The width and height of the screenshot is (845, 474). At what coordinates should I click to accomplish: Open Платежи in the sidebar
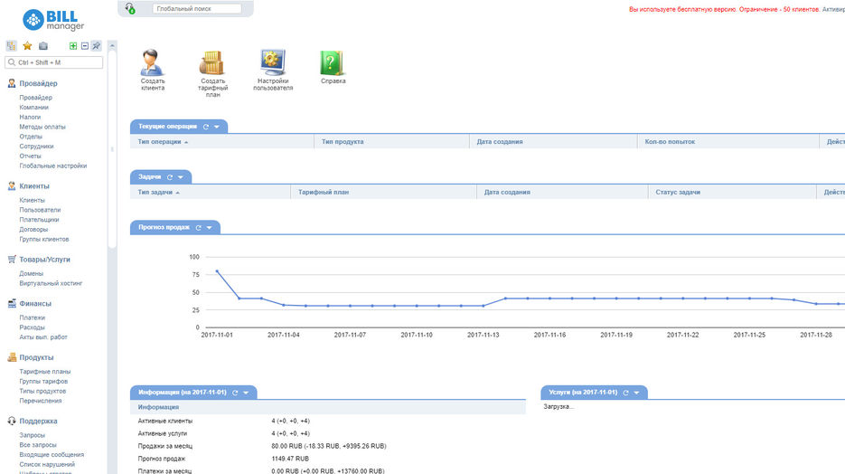(x=33, y=318)
